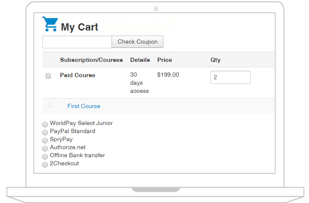Select the 2Checkout radio button
Image resolution: width=309 pixels, height=203 pixels.
coord(45,164)
